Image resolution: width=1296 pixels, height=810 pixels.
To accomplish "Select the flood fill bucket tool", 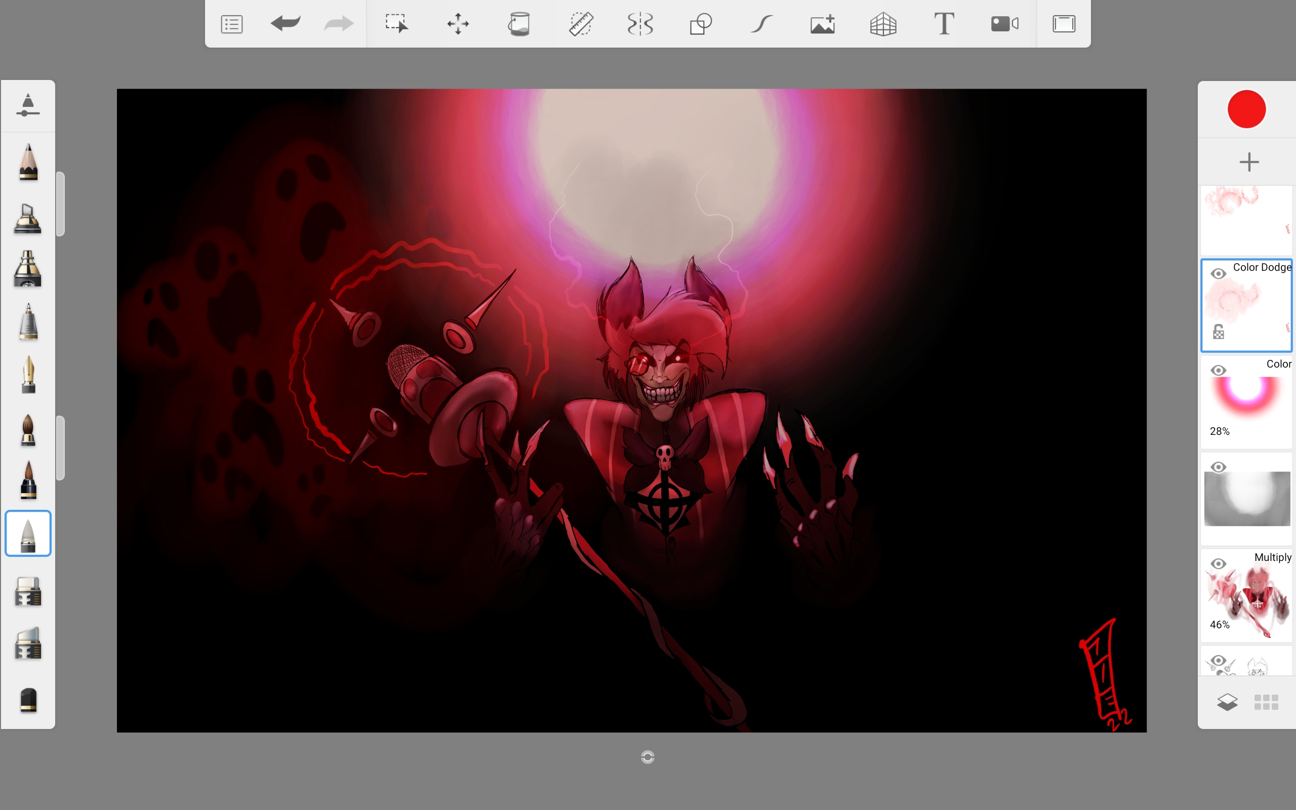I will point(518,24).
